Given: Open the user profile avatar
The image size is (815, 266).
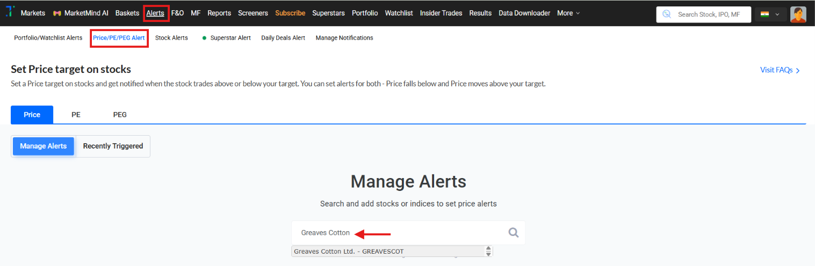Looking at the screenshot, I should pyautogui.click(x=798, y=14).
